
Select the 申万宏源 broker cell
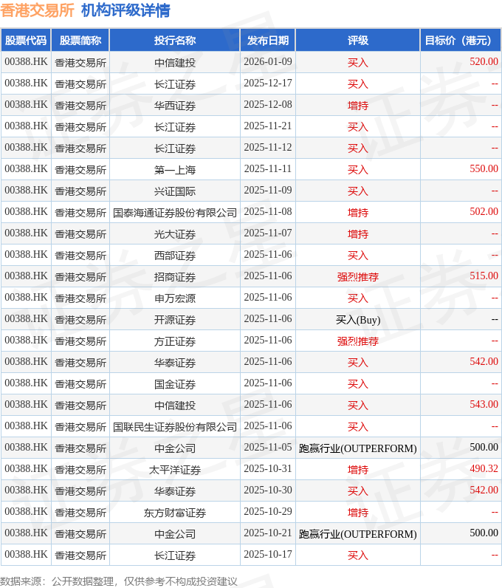coord(175,298)
